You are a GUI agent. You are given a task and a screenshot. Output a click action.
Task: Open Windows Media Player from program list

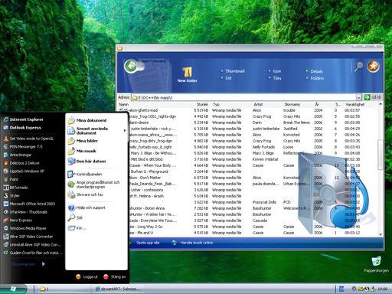[x=25, y=228]
